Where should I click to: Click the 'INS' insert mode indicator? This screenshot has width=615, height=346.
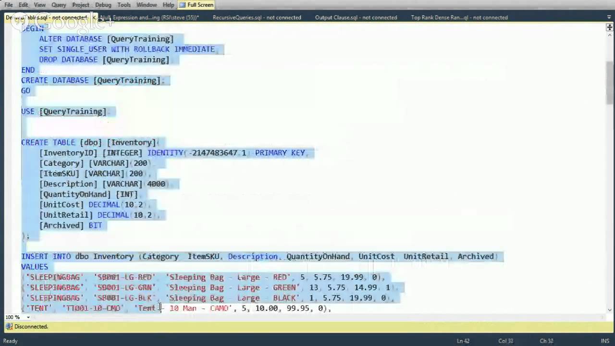(x=605, y=341)
